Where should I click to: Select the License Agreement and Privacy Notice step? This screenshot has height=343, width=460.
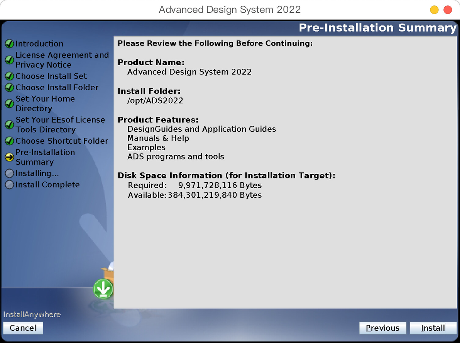click(x=62, y=60)
